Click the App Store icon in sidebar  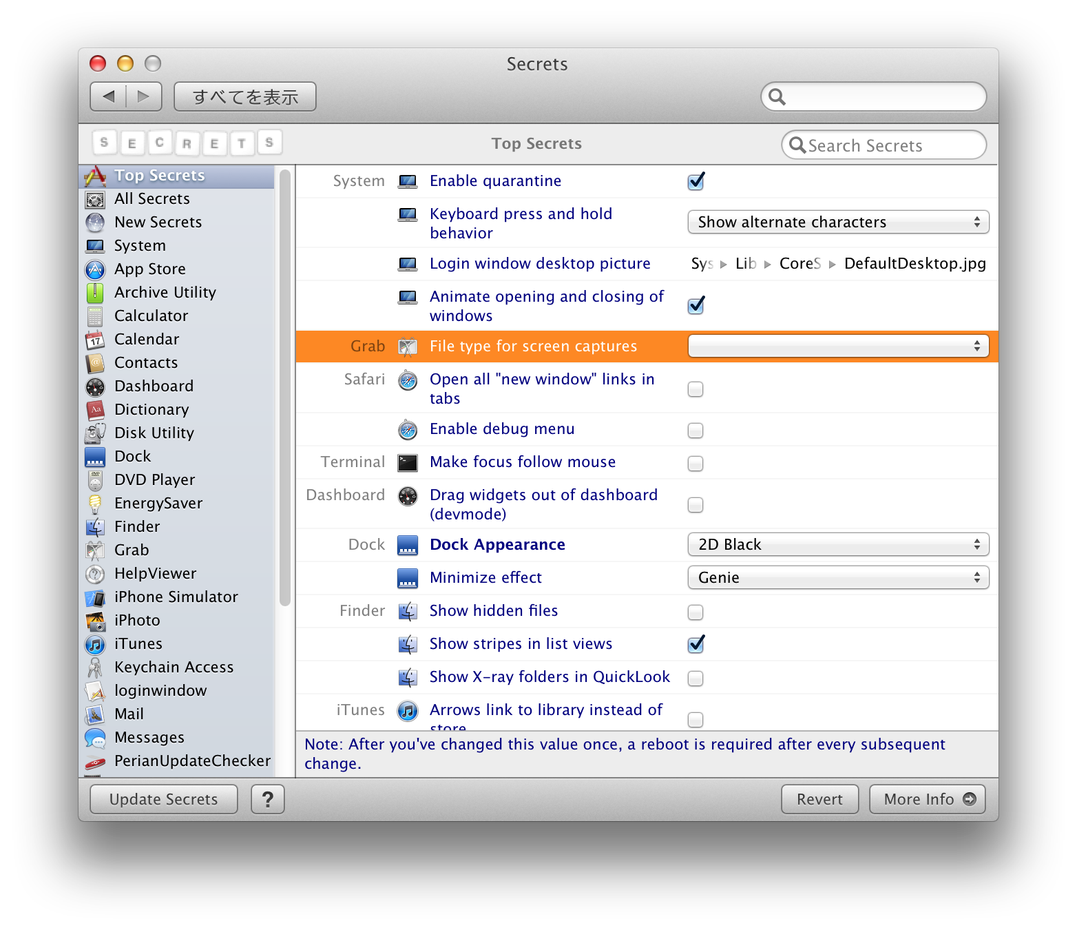[95, 269]
